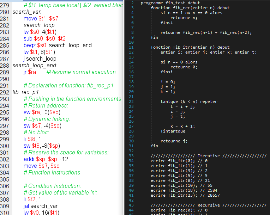Click 'tantque (k < n) repeter' loop line
The width and height of the screenshot is (270, 215).
pyautogui.click(x=189, y=102)
